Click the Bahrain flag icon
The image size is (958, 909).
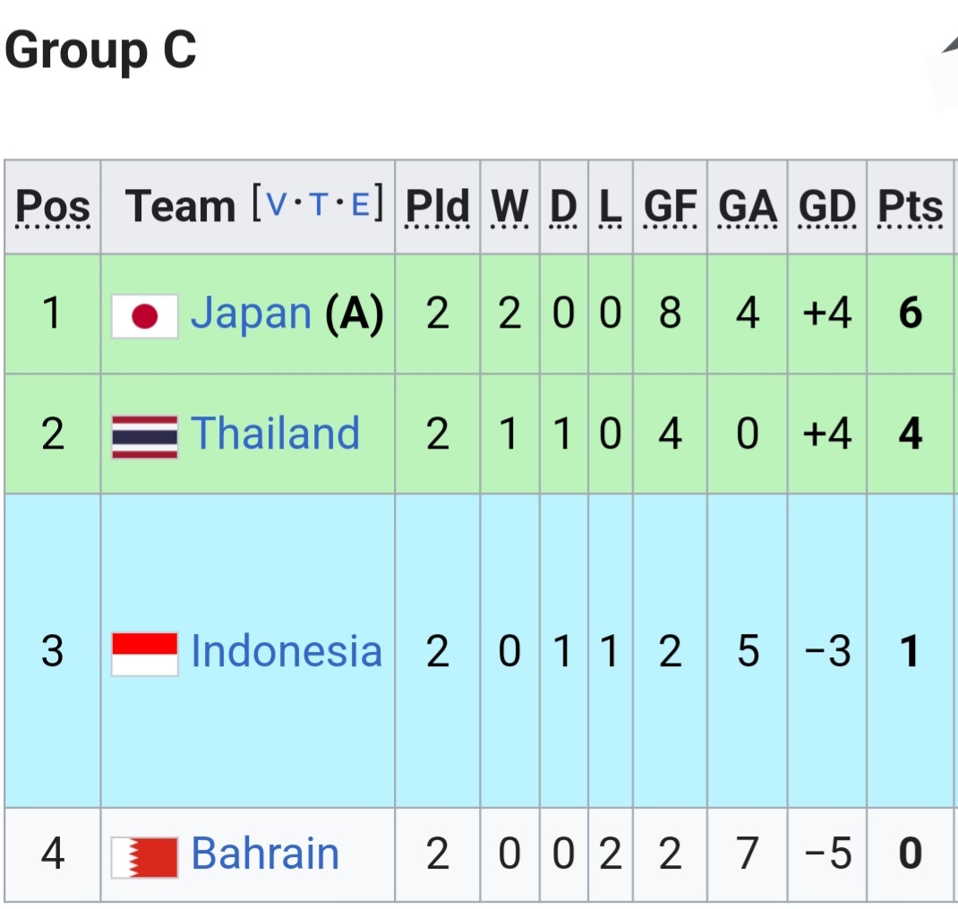[x=144, y=856]
